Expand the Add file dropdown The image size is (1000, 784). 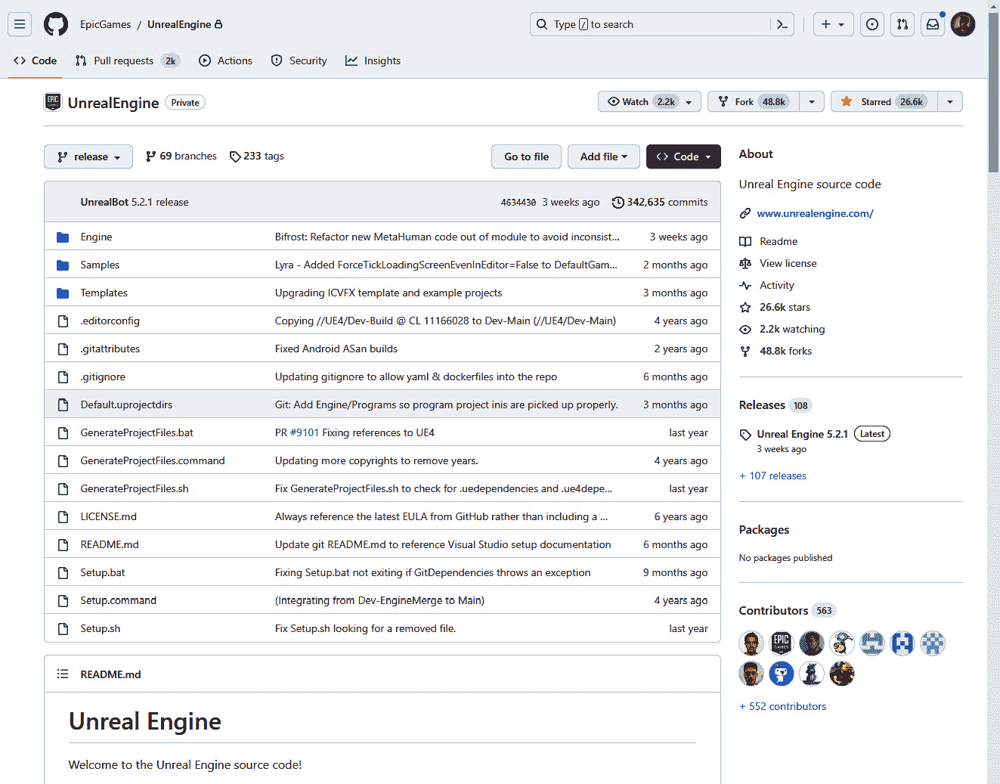tap(603, 156)
